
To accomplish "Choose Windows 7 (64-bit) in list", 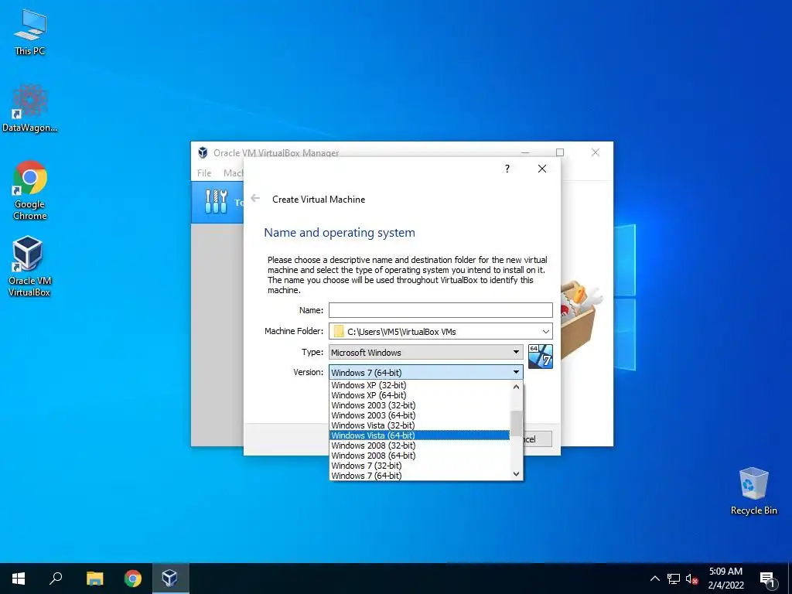I will tap(419, 476).
